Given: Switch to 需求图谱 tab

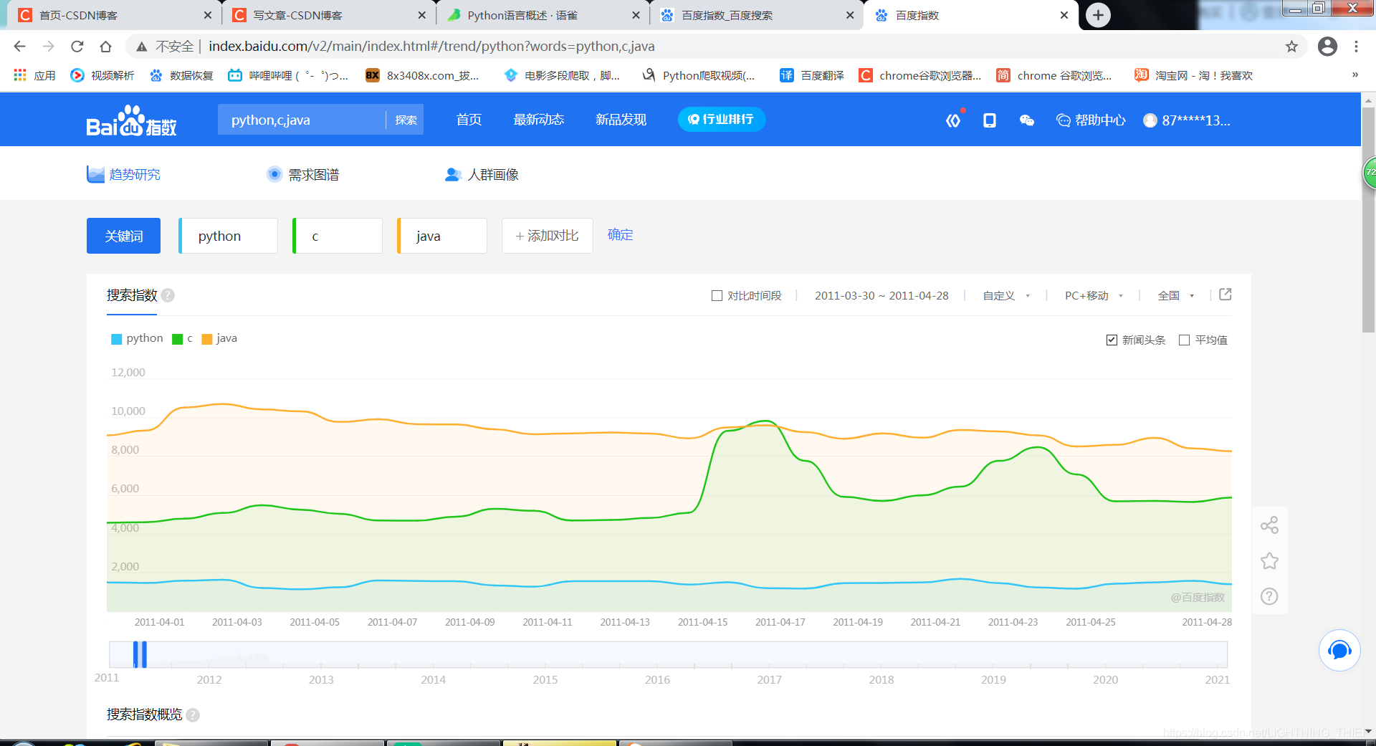Looking at the screenshot, I should (302, 175).
